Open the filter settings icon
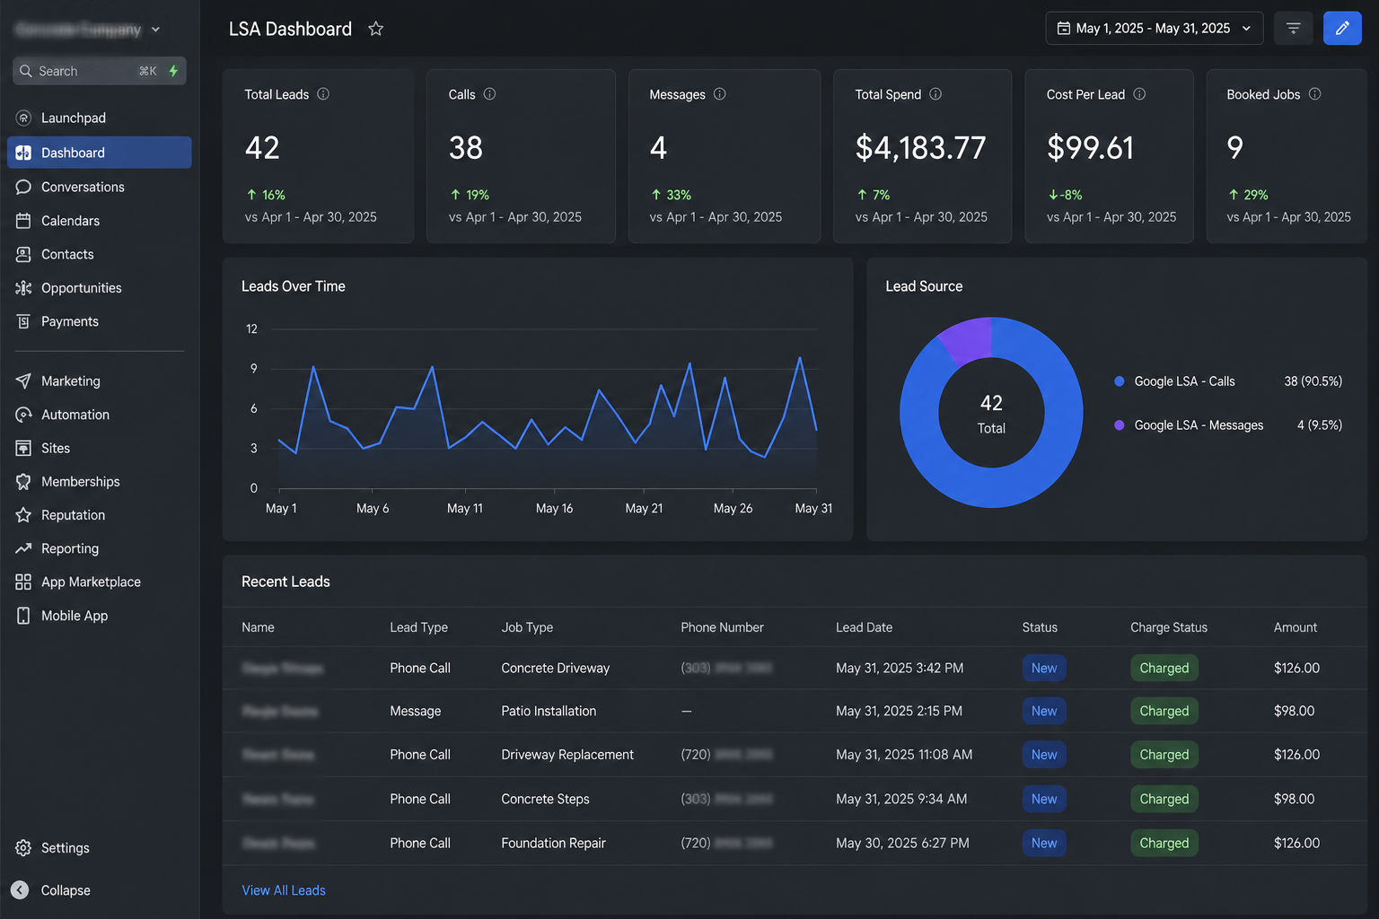Image resolution: width=1379 pixels, height=919 pixels. tap(1294, 29)
